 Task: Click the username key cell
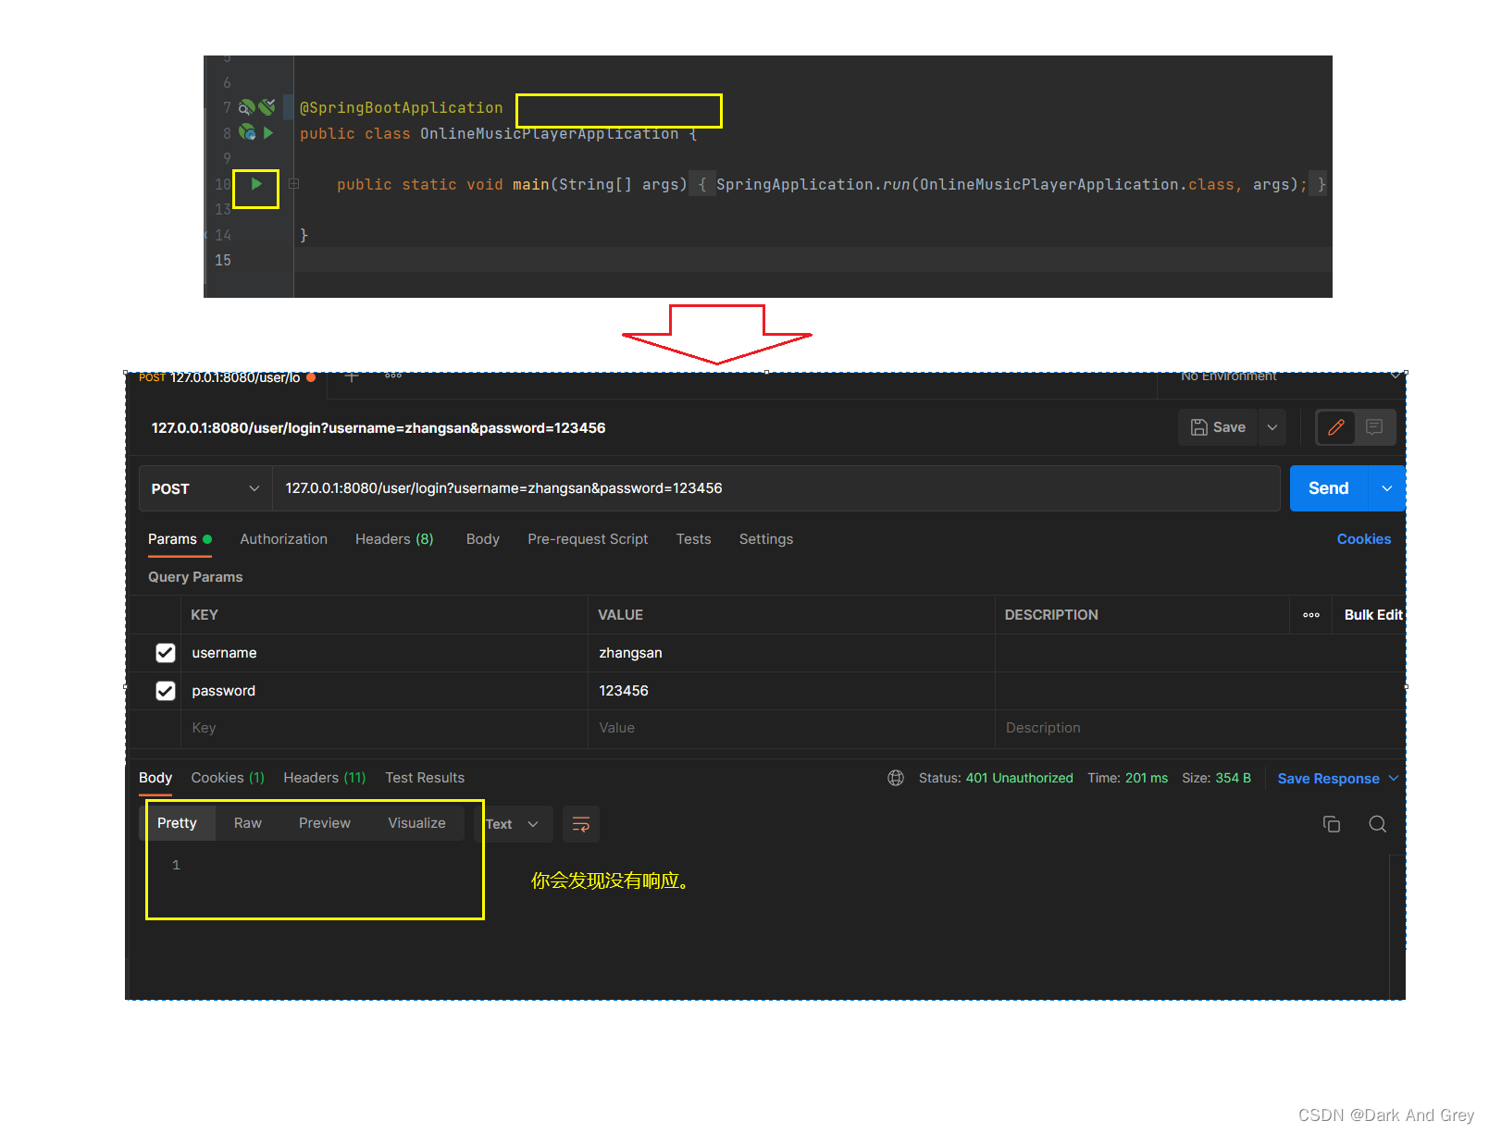pyautogui.click(x=384, y=653)
